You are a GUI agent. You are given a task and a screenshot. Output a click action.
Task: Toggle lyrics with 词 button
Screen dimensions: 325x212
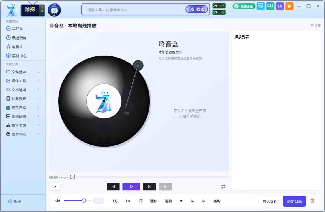pyautogui.click(x=141, y=201)
